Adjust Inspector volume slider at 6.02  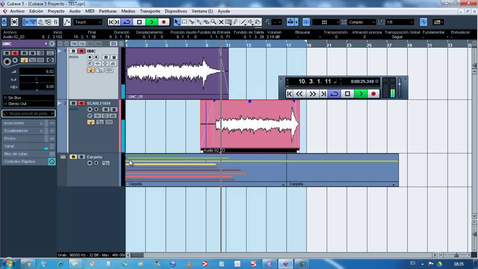click(x=37, y=71)
